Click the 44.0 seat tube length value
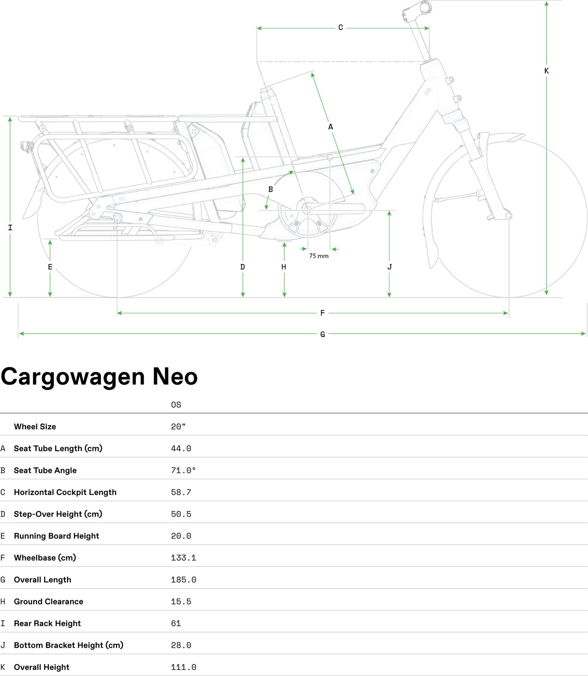This screenshot has width=588, height=676. tap(181, 448)
